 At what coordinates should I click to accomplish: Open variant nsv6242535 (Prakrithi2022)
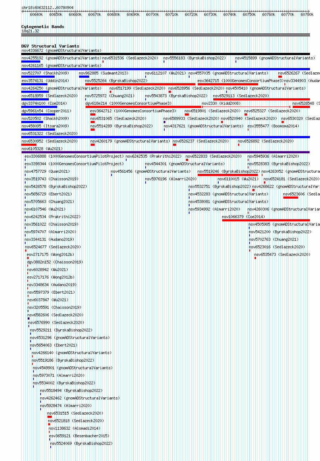(x=154, y=156)
